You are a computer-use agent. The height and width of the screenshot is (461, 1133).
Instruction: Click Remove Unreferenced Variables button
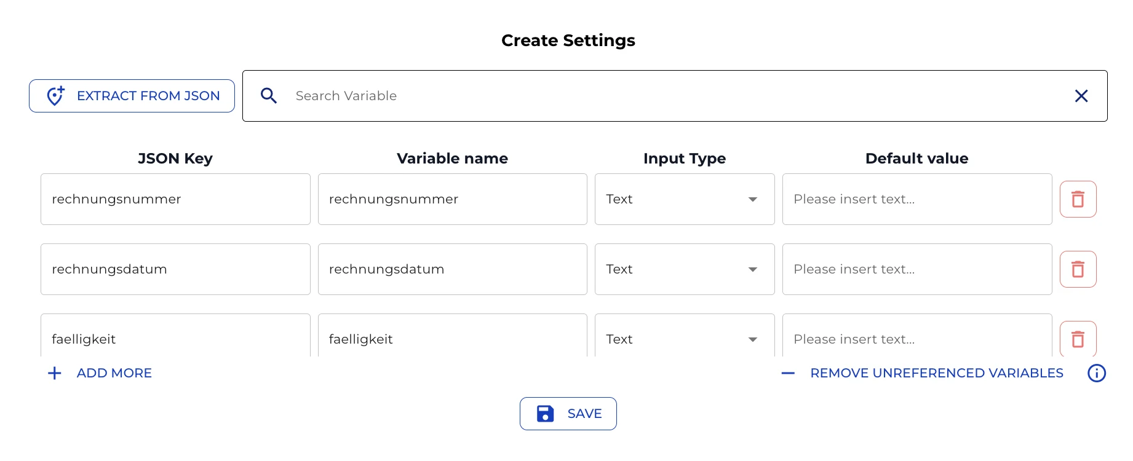click(x=922, y=373)
